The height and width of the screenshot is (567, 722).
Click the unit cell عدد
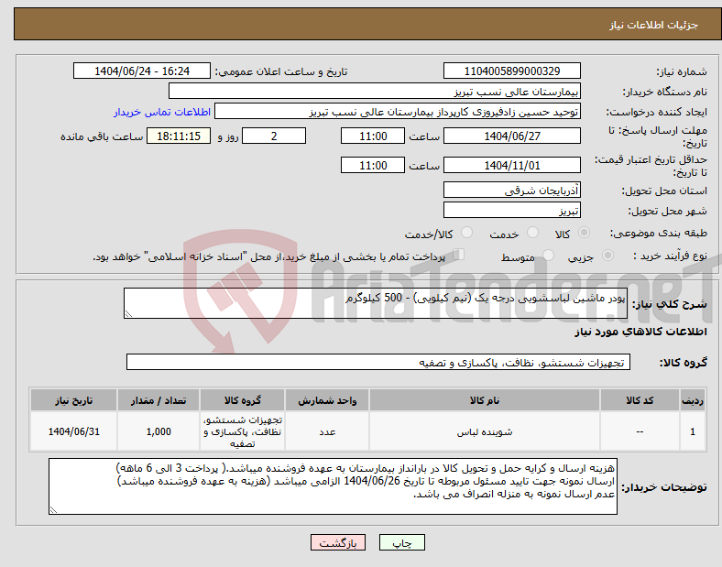[327, 431]
